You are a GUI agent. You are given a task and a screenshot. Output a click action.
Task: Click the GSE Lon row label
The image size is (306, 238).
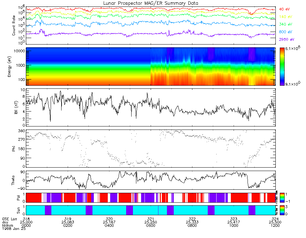[10, 219]
